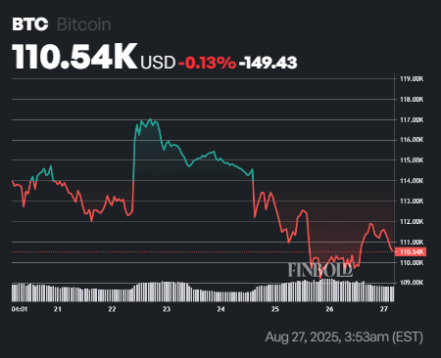The width and height of the screenshot is (441, 358).
Task: Click the 04:01 start time label
Action: point(20,309)
